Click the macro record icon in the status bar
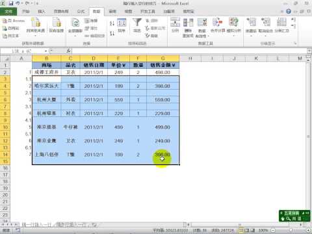Viewport: 312px width, 234px height. [18, 230]
